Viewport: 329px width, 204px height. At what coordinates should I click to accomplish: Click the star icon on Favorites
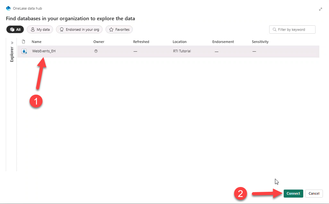tap(111, 30)
